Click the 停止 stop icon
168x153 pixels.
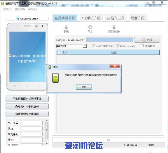tap(90, 27)
